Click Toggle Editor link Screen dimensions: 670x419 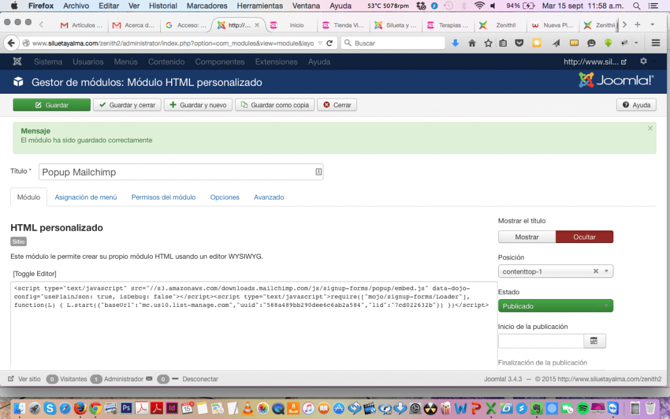click(x=35, y=274)
